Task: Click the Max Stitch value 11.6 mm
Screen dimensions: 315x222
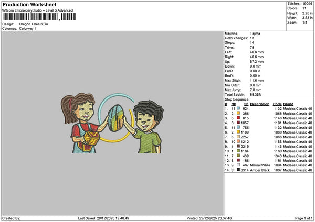Action: coord(257,80)
